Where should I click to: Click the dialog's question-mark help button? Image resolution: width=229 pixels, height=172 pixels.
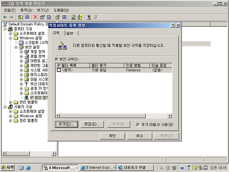173,25
